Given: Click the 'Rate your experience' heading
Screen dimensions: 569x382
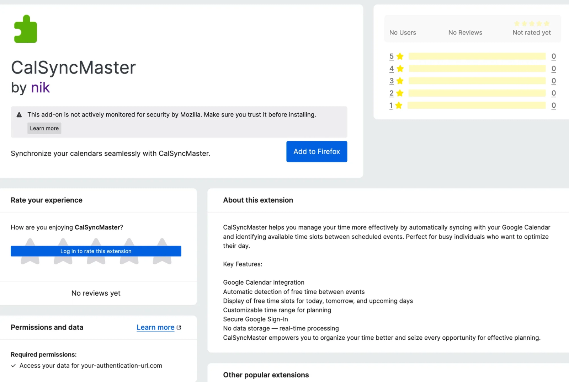Looking at the screenshot, I should pyautogui.click(x=47, y=200).
